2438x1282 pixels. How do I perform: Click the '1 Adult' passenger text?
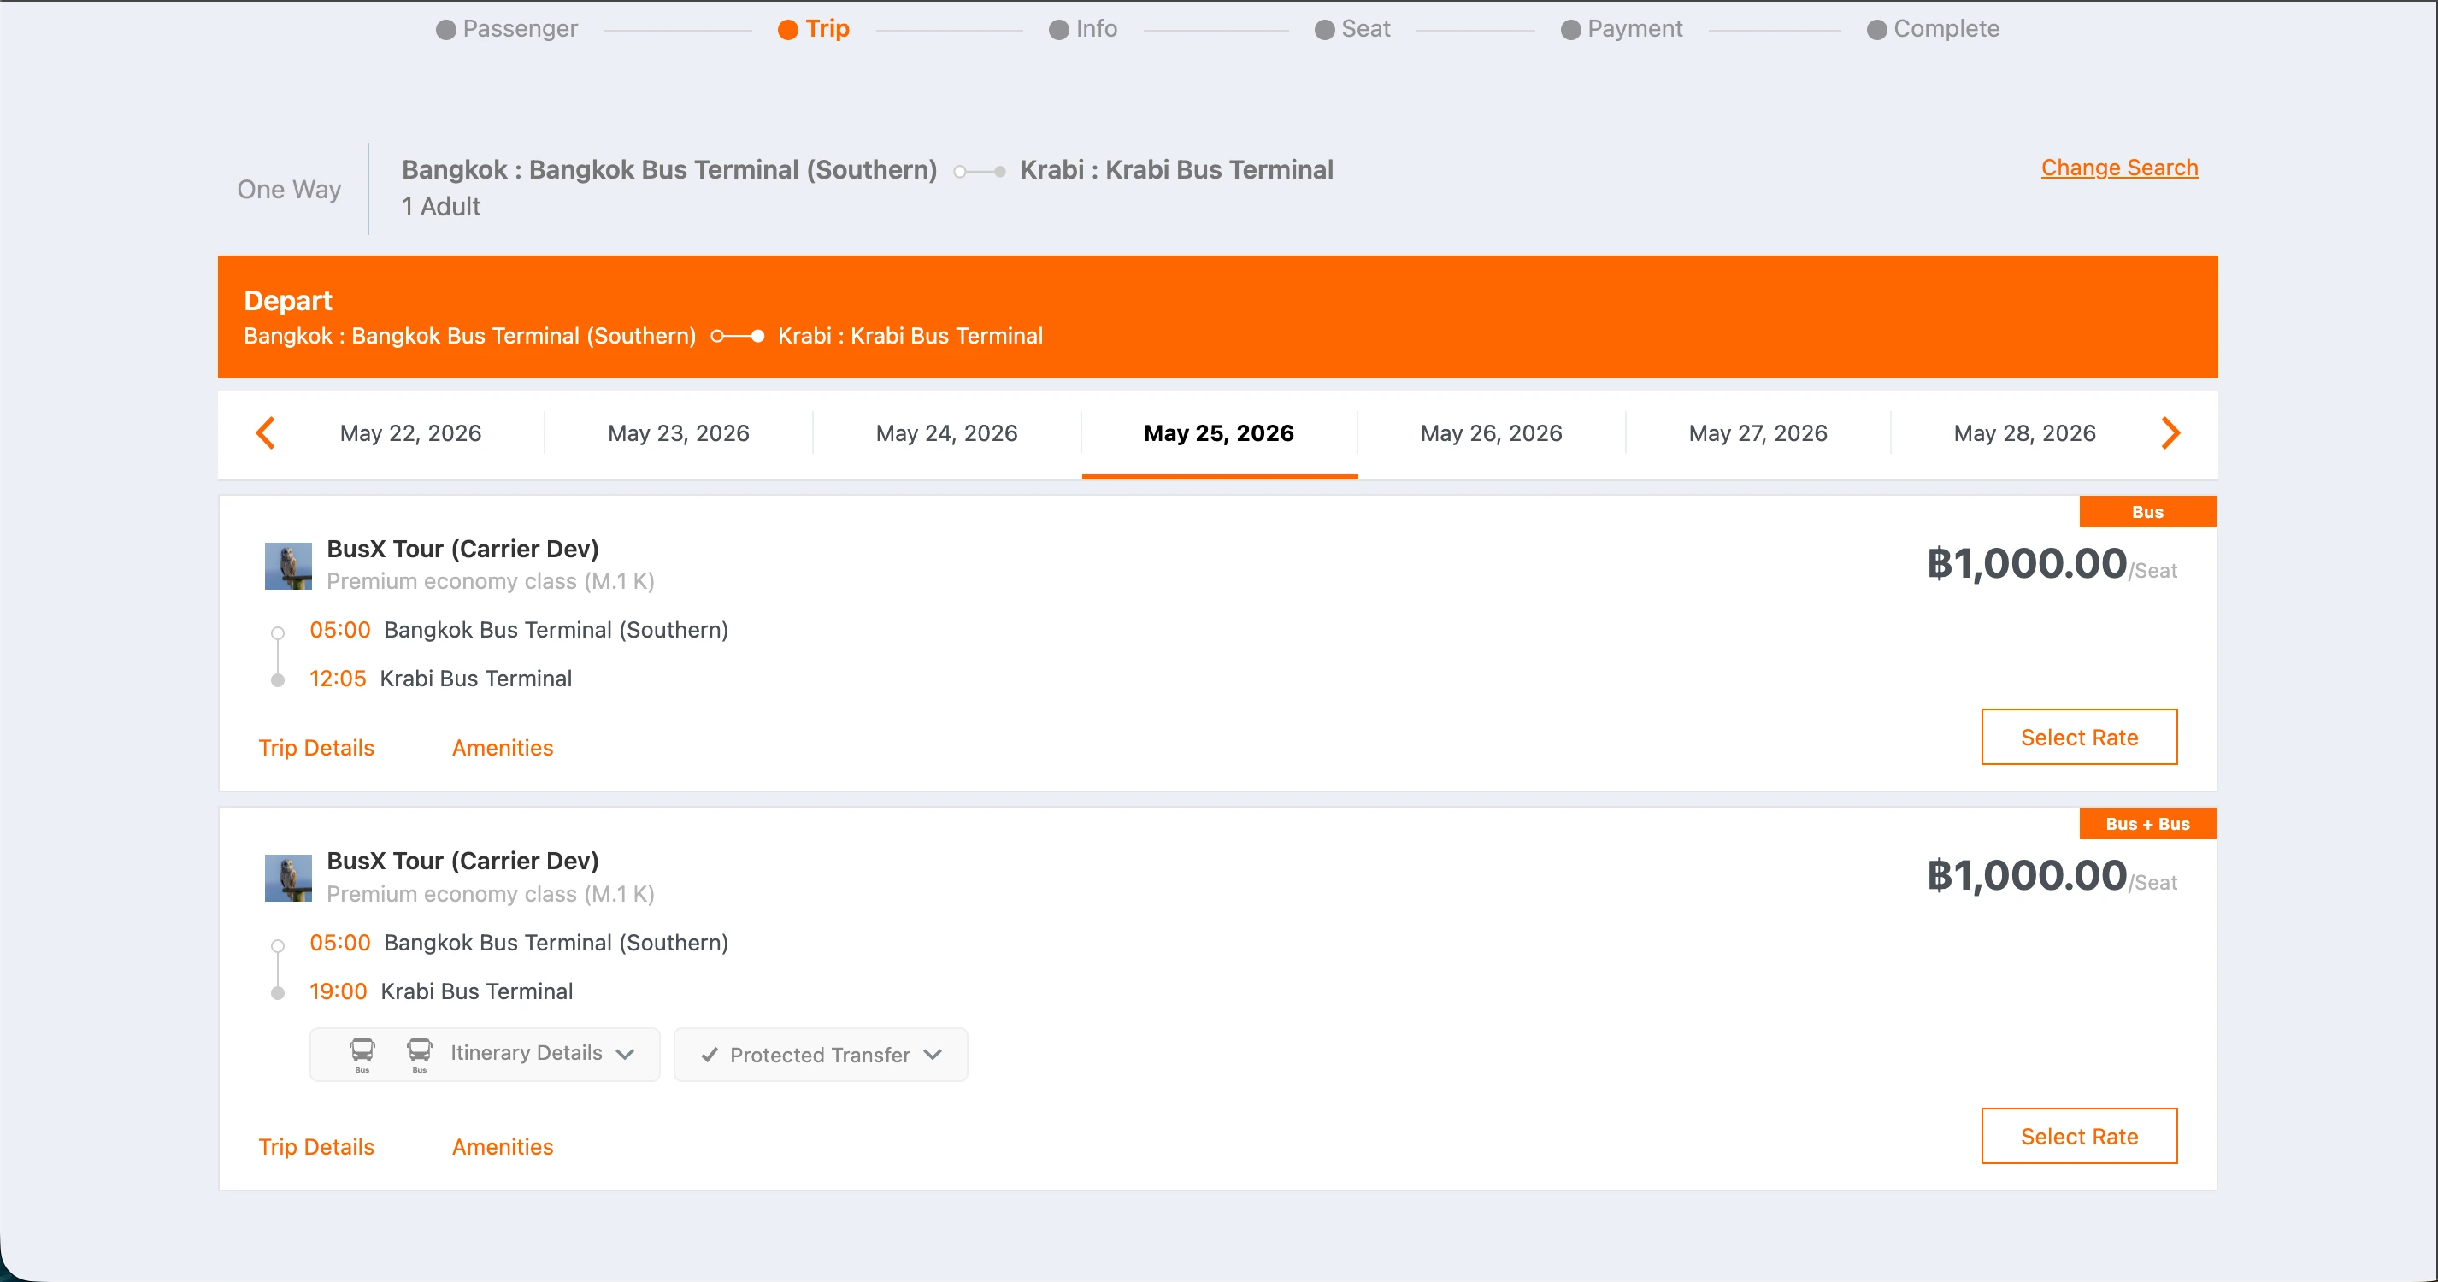point(441,207)
